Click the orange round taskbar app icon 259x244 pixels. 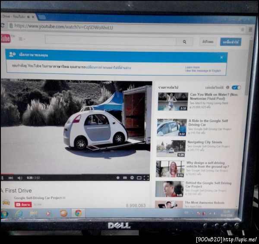[63, 213]
